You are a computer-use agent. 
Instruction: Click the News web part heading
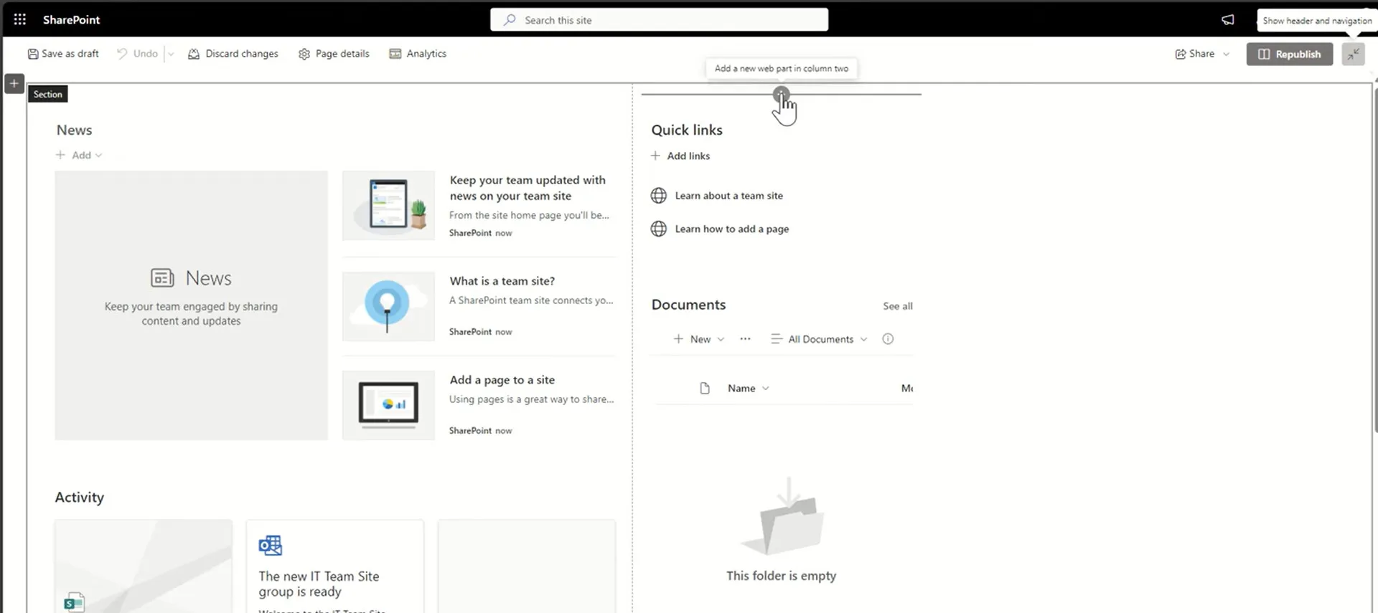coord(74,130)
